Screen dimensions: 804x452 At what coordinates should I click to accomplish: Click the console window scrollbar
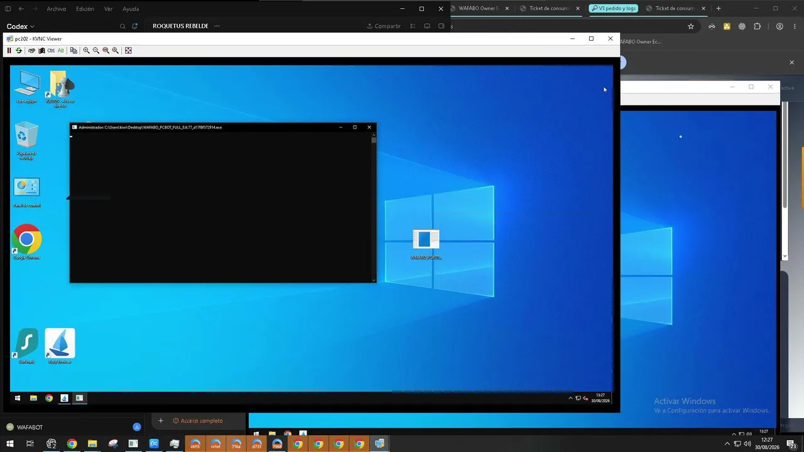point(374,207)
